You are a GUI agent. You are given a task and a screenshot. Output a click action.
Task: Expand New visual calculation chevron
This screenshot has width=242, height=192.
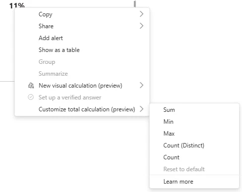(x=141, y=86)
